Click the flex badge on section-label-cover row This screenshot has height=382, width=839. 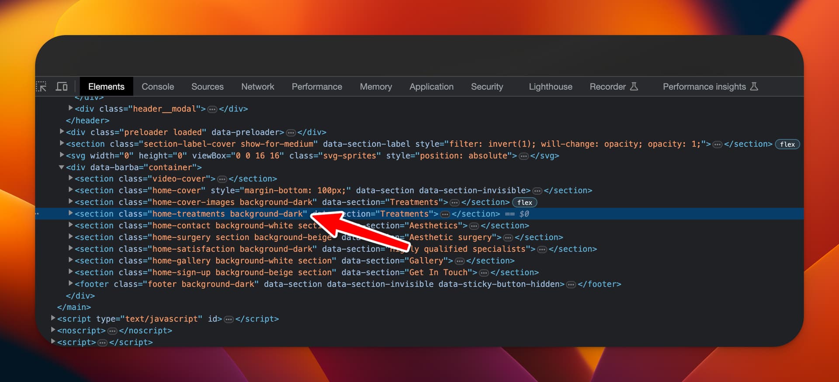(787, 144)
